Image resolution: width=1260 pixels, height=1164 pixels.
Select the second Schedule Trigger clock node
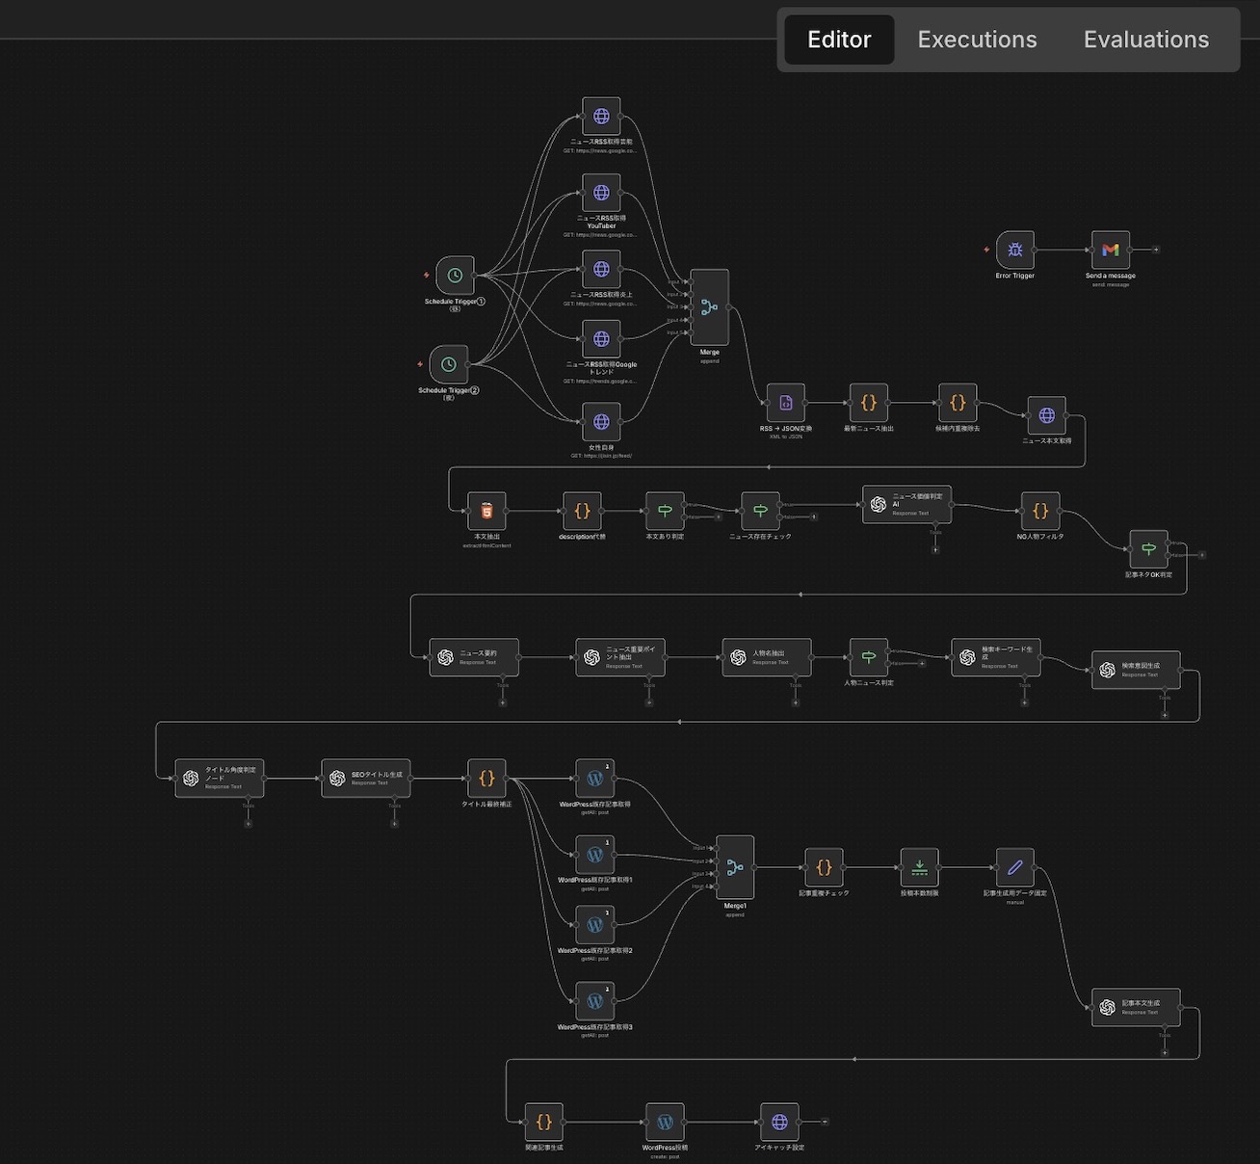(x=449, y=364)
